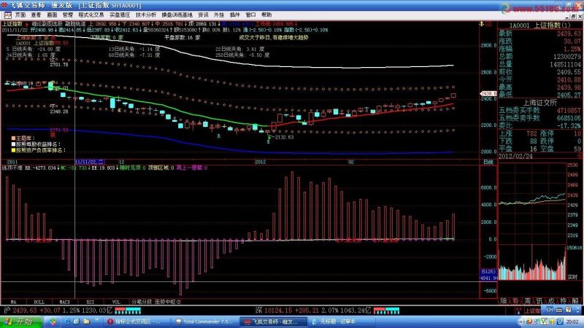Switch to the RSI indicator tab
Image resolution: width=584 pixels, height=328 pixels.
[x=91, y=302]
